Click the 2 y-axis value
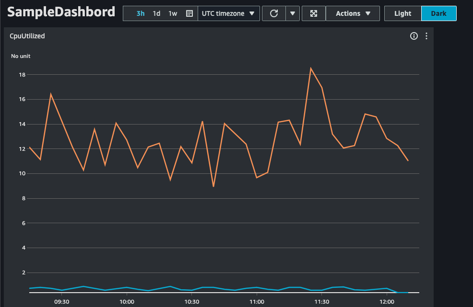 [24, 273]
